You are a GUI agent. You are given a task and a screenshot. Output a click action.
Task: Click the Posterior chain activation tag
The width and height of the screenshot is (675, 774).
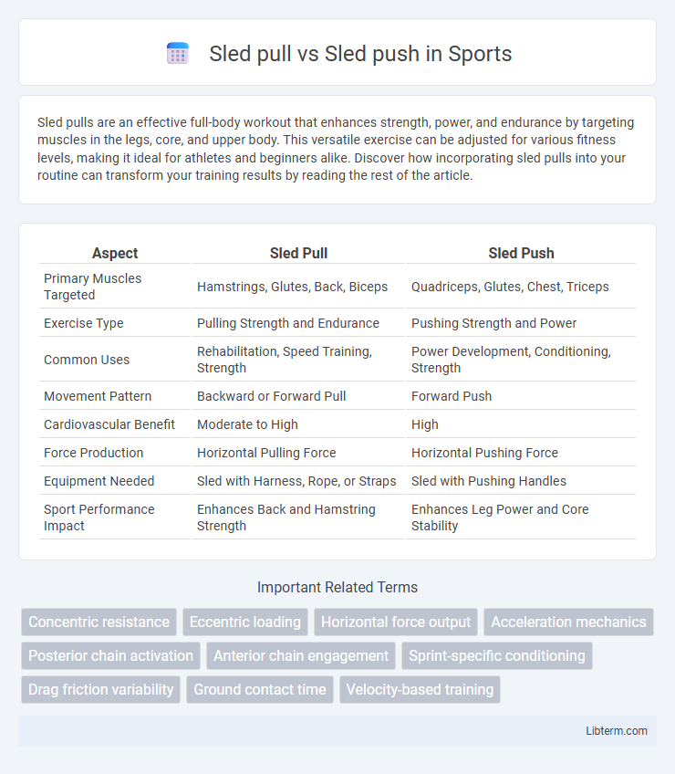point(110,655)
